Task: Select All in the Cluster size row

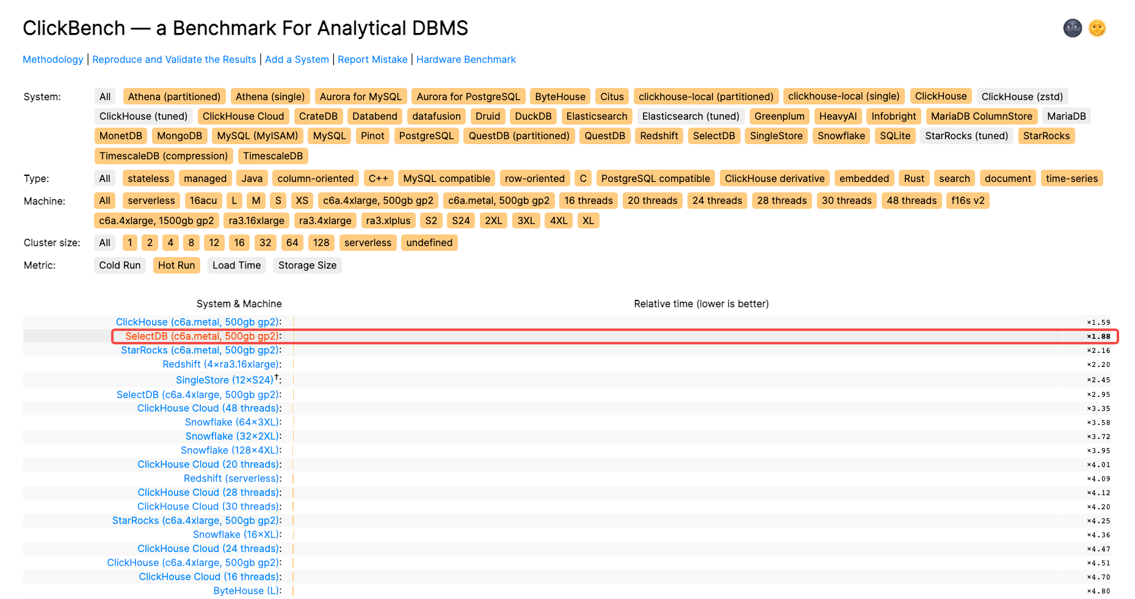Action: (105, 242)
